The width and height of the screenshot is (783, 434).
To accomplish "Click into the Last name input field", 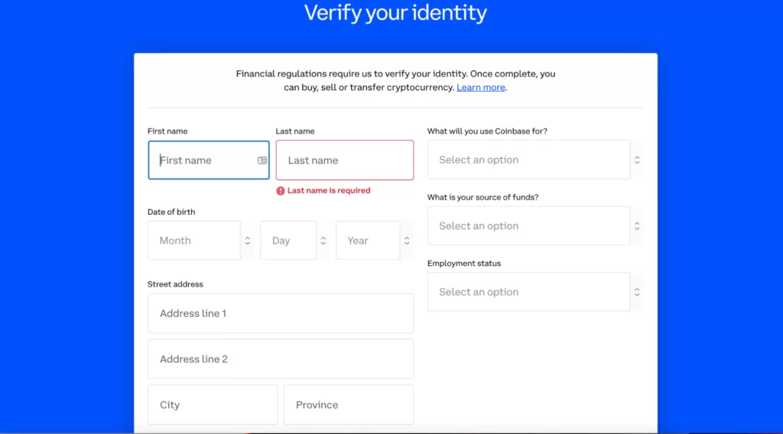I will point(345,160).
